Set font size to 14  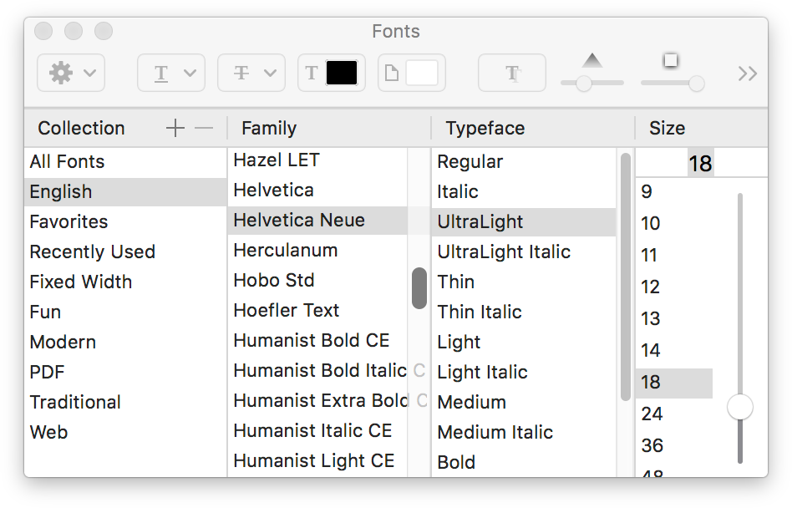[674, 351]
